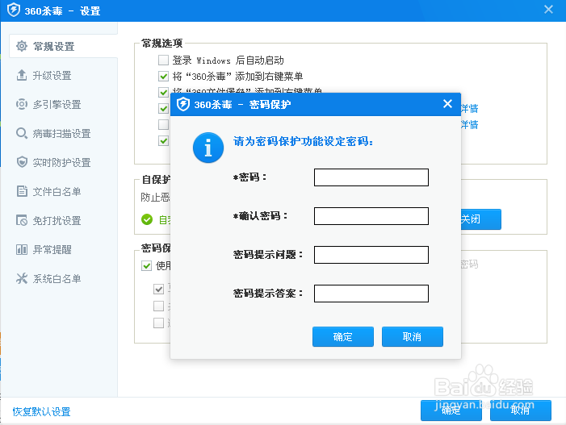Viewport: 566px width, 425px height.
Task: Click the 关闭 self-protection button
Action: 480,219
